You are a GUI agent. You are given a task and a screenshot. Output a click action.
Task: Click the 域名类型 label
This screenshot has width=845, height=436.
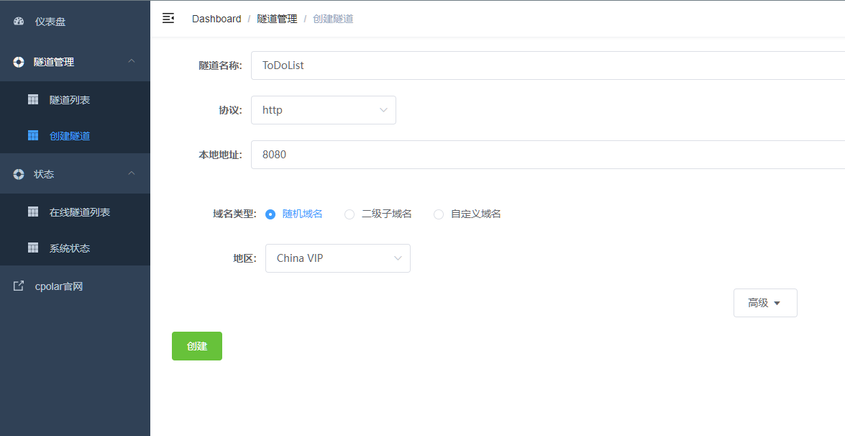[235, 214]
